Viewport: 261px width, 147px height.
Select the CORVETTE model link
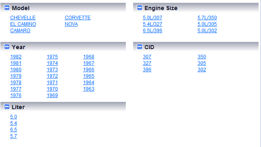(78, 18)
